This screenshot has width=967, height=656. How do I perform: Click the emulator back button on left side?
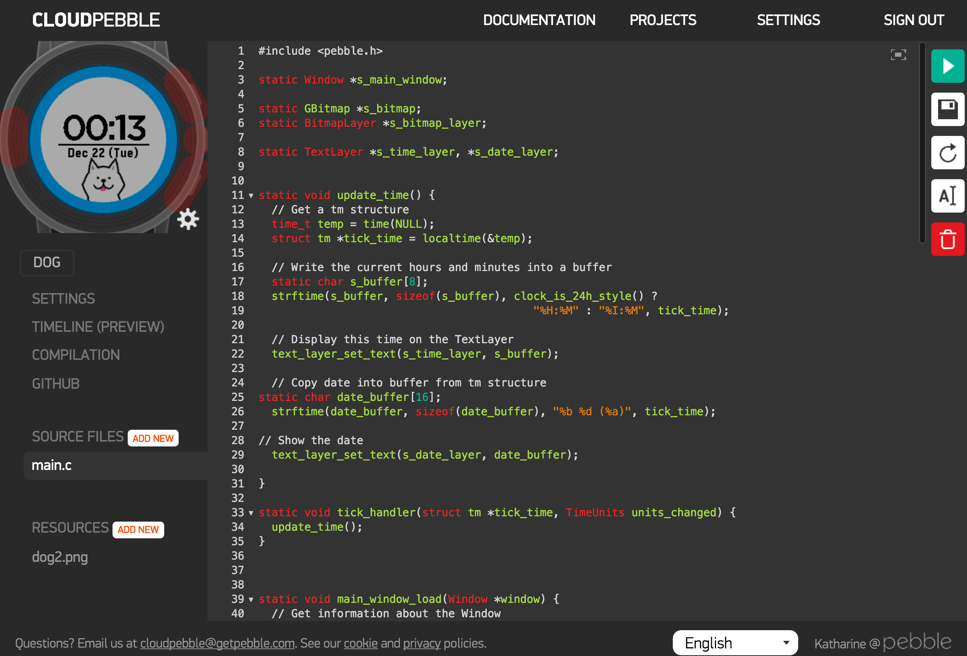pyautogui.click(x=14, y=137)
